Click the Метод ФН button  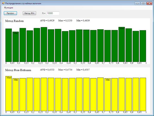point(29,13)
